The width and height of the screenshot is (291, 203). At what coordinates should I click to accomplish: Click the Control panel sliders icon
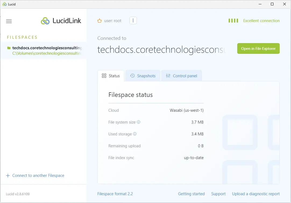[168, 76]
